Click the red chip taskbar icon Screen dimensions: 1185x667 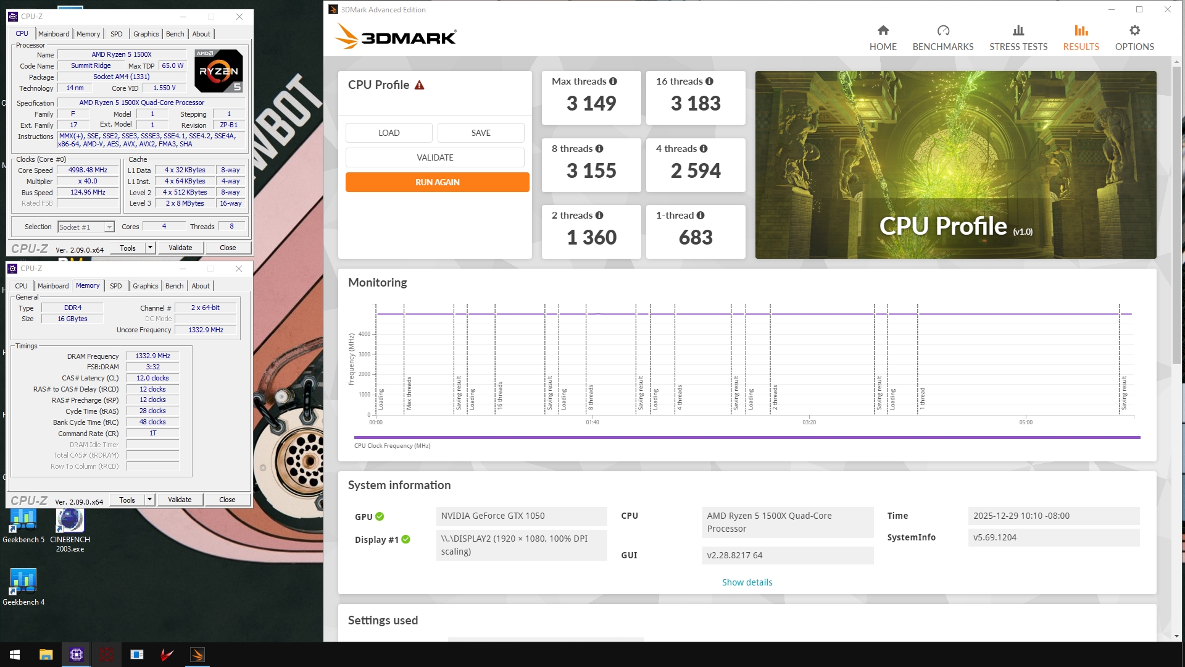click(107, 655)
